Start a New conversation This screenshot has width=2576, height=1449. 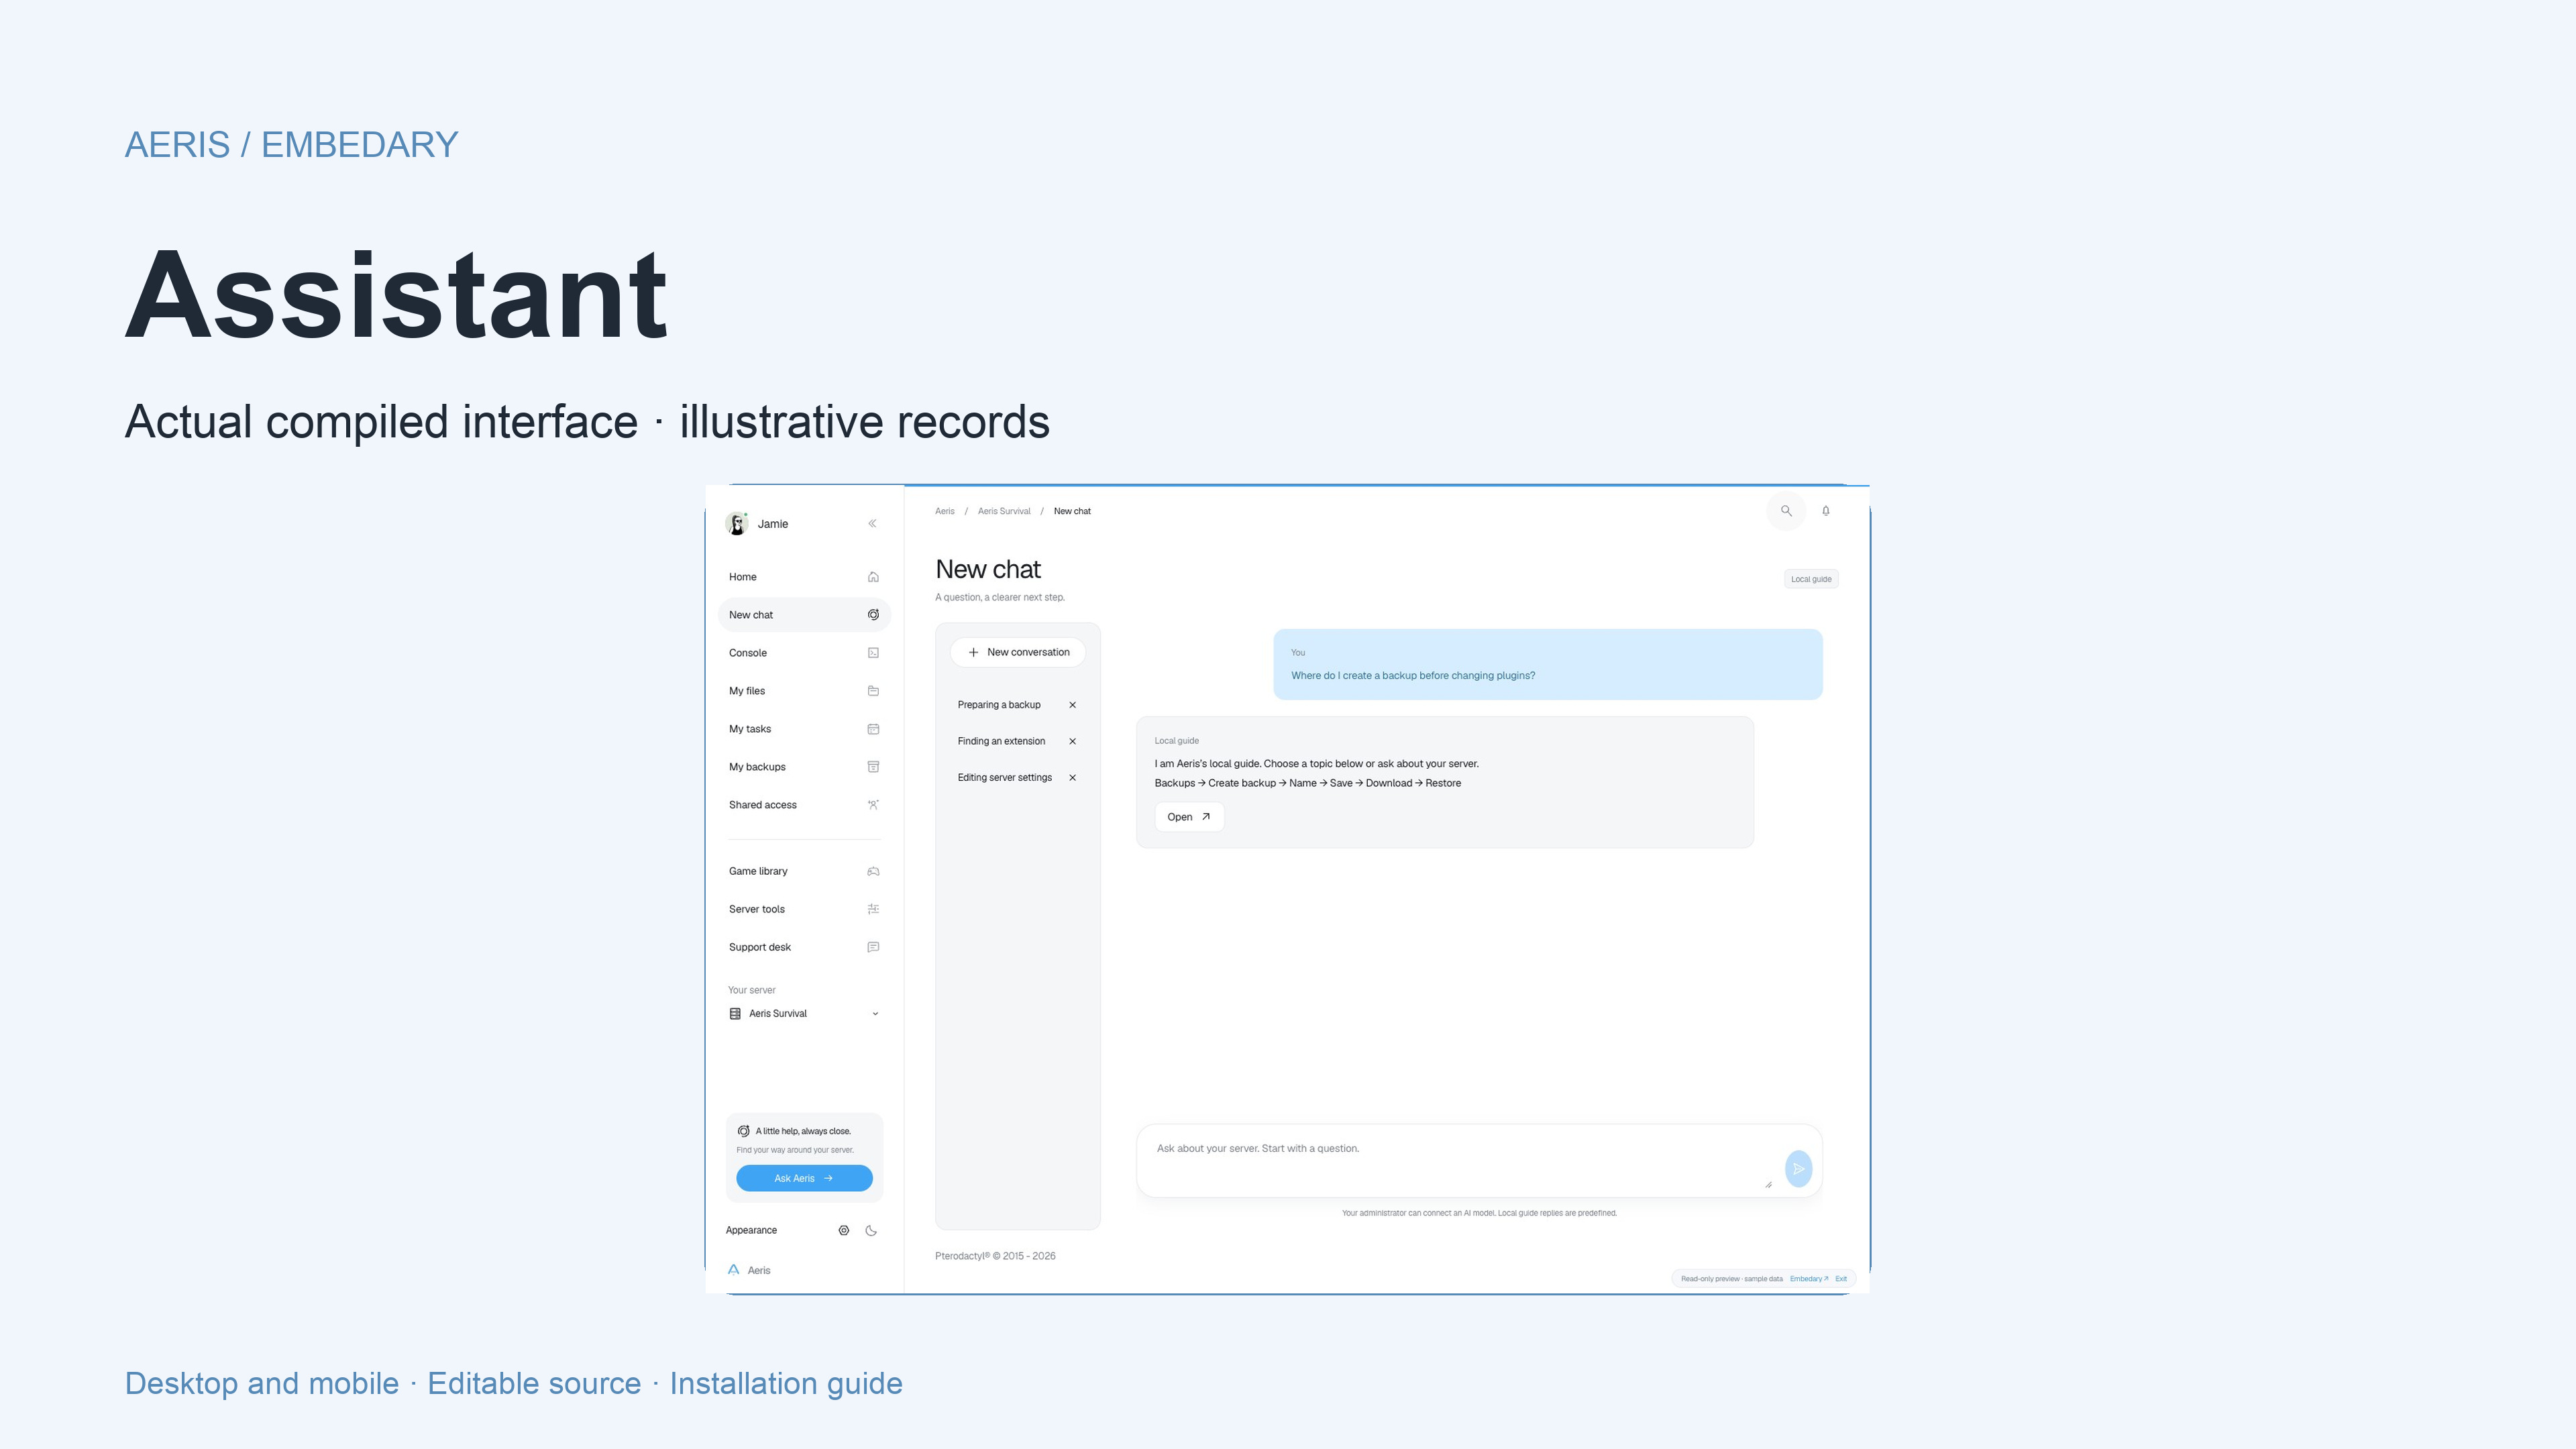click(1018, 652)
